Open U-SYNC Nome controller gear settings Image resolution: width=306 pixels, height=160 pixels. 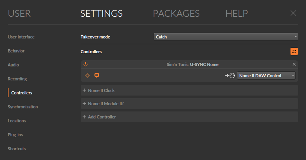(x=87, y=75)
